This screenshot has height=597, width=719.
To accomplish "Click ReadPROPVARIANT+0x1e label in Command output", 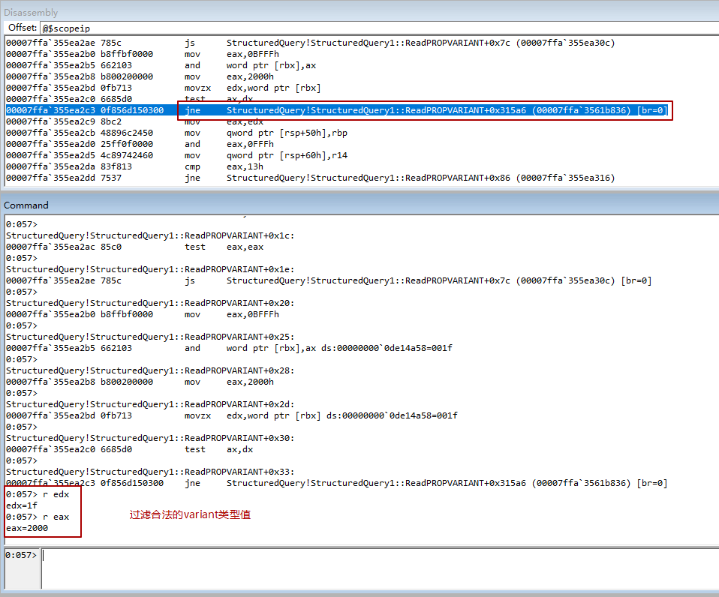I will coord(150,269).
